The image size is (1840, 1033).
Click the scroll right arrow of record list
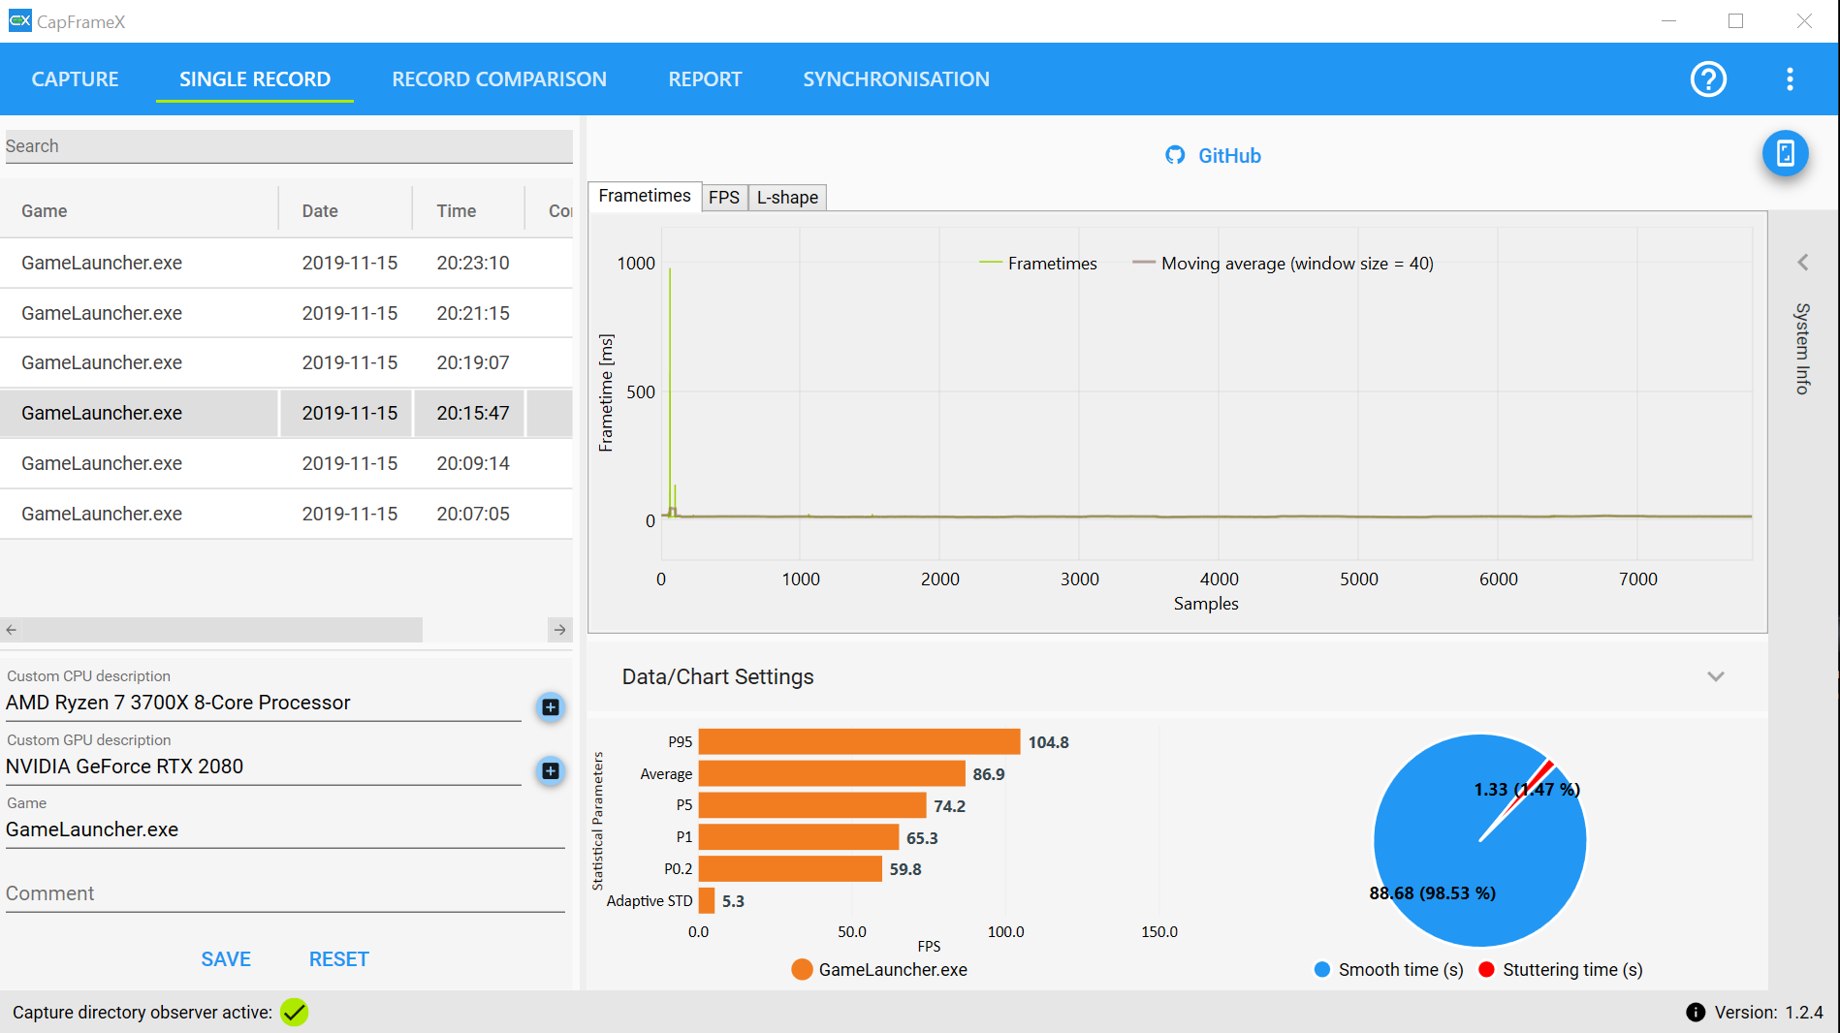559,630
